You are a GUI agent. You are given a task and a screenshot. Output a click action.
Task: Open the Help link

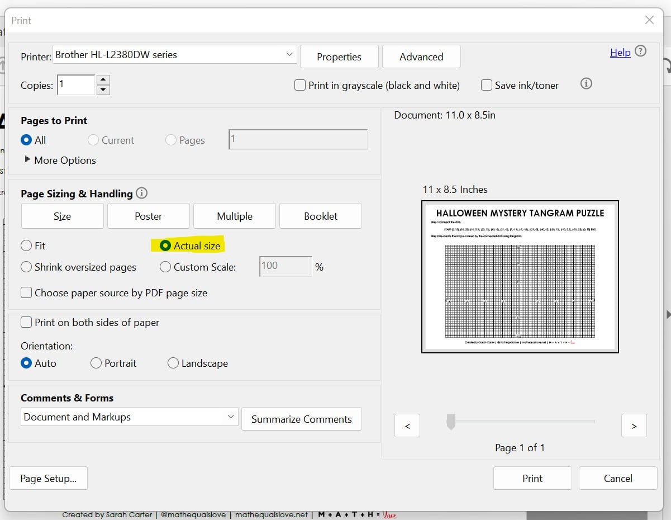(x=620, y=53)
